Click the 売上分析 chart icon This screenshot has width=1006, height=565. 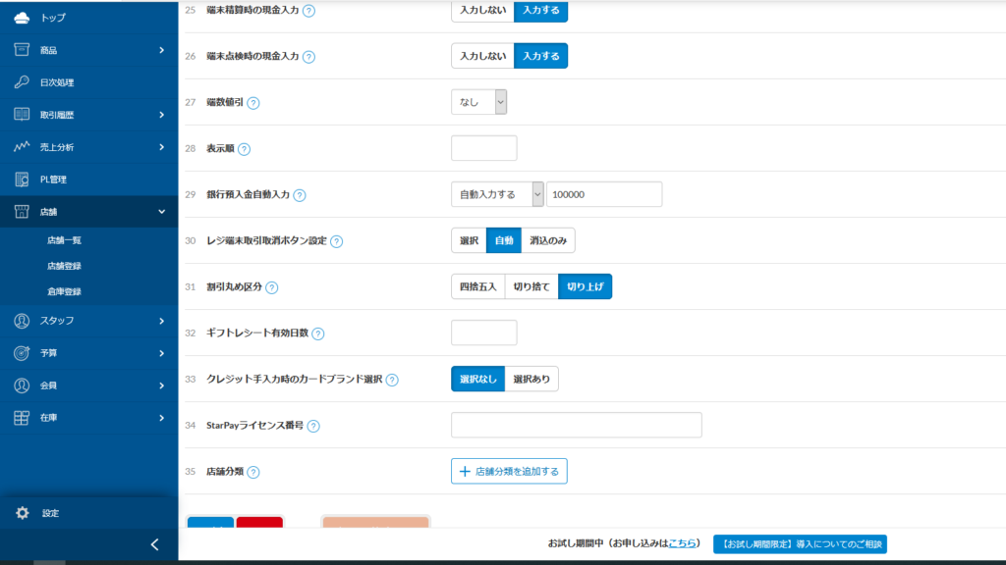coord(22,147)
